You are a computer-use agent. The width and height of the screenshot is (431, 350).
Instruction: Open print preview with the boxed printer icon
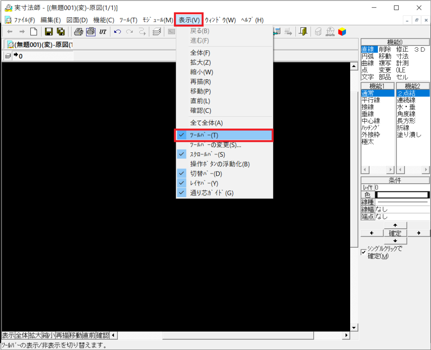(91, 32)
